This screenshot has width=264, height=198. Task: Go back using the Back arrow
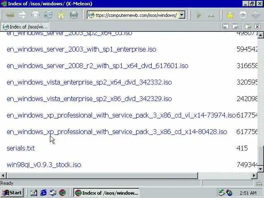[10, 15]
